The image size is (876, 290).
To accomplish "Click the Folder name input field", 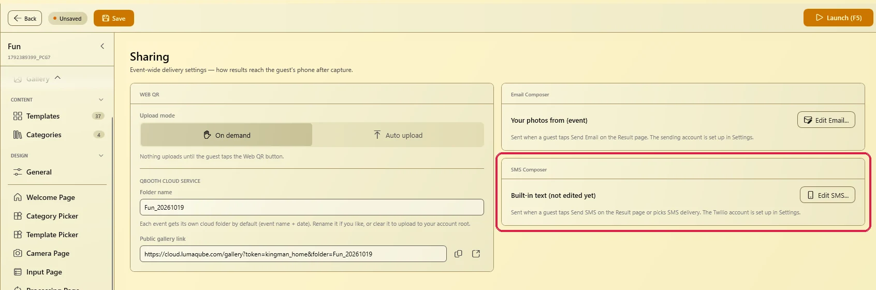I will (x=312, y=207).
